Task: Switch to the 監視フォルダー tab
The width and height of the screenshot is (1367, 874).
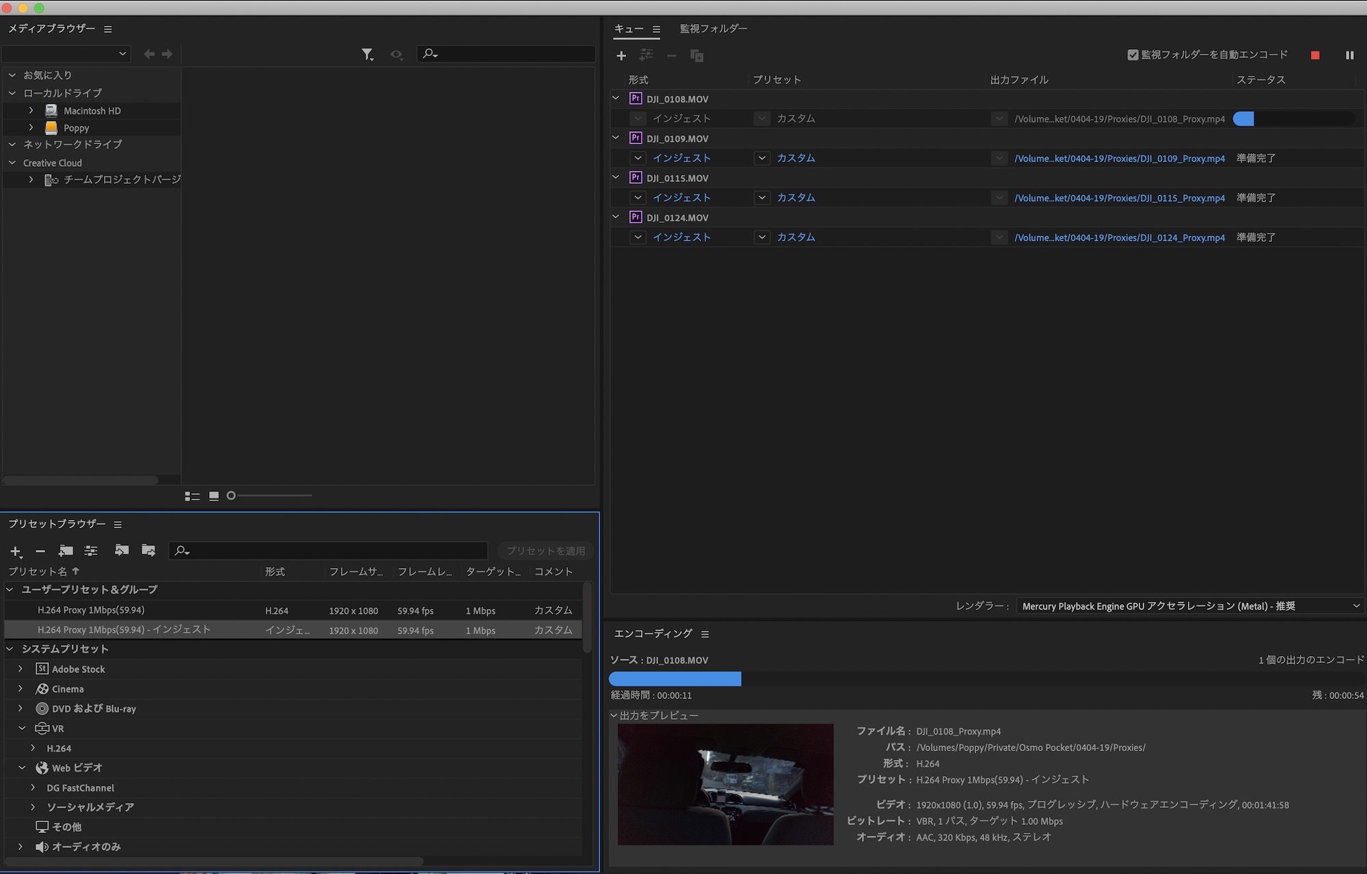Action: (x=713, y=29)
